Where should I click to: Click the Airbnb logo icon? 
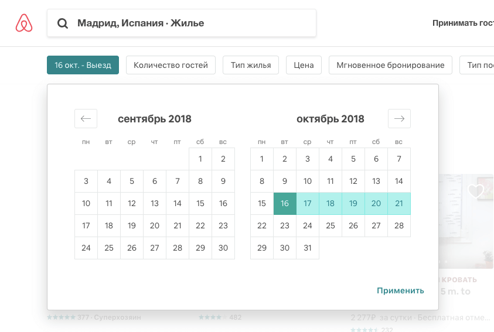pyautogui.click(x=24, y=23)
